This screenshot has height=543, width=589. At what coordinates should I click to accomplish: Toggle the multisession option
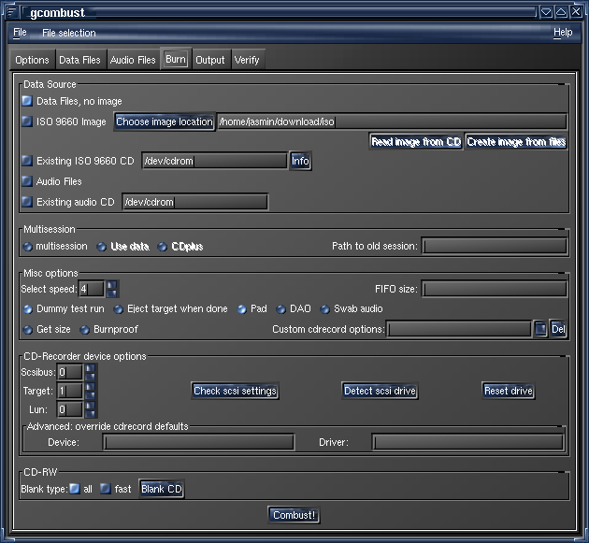click(x=27, y=247)
